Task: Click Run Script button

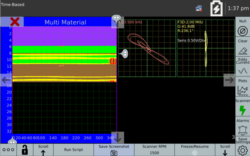Action: (x=73, y=150)
